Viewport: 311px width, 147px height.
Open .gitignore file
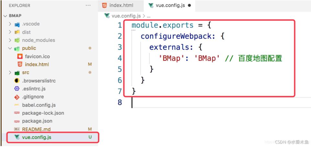click(33, 97)
